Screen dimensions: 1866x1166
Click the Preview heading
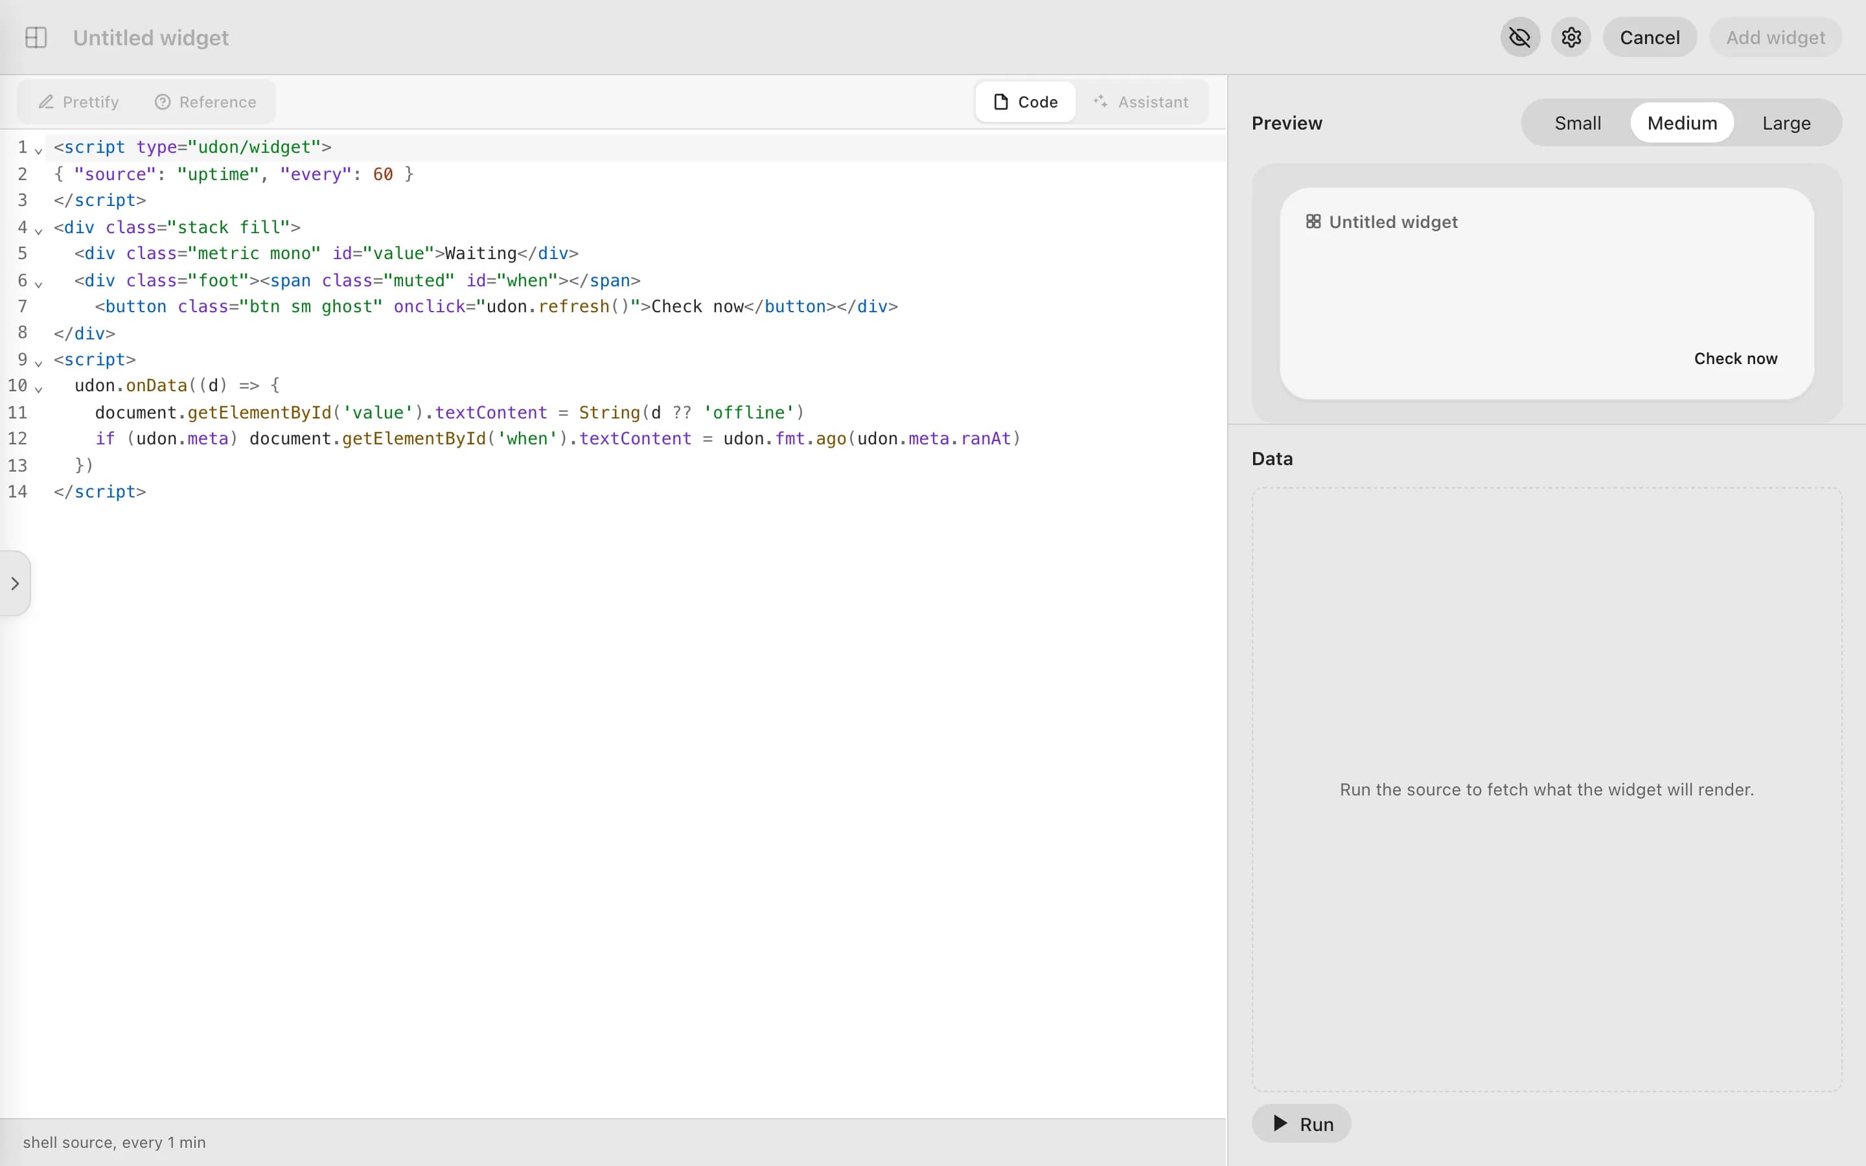tap(1286, 123)
